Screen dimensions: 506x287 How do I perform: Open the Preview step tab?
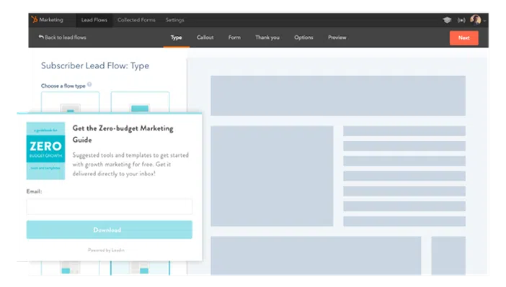click(337, 37)
